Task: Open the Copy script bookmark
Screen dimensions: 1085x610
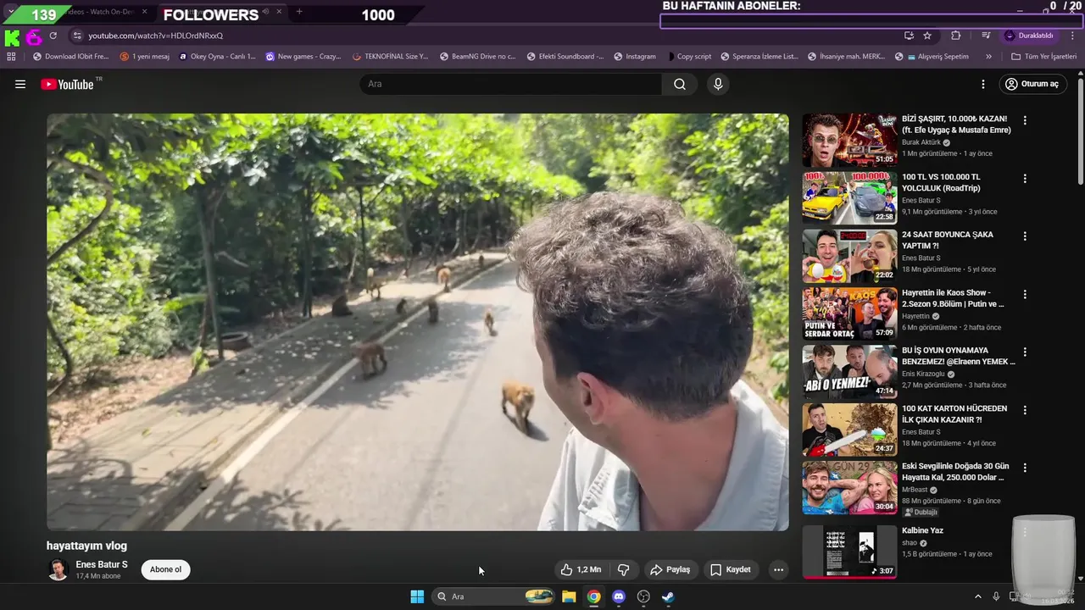Action: tap(689, 57)
